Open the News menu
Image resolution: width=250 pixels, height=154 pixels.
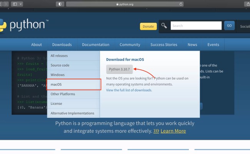tap(192, 45)
